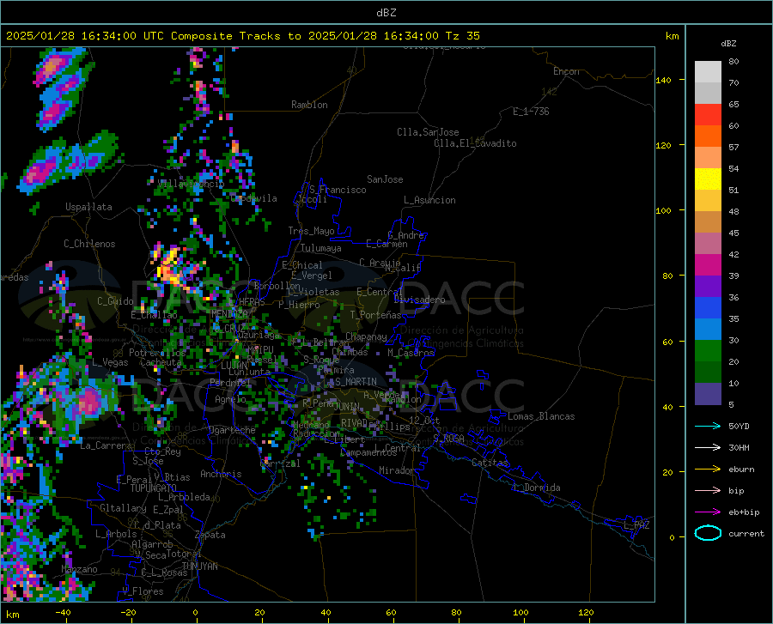The width and height of the screenshot is (773, 624).
Task: Click the orange eburn arrow legend icon
Action: [708, 469]
